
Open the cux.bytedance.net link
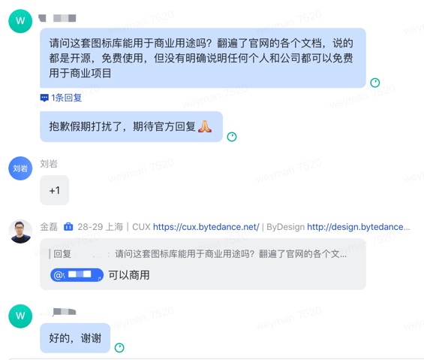click(x=206, y=227)
